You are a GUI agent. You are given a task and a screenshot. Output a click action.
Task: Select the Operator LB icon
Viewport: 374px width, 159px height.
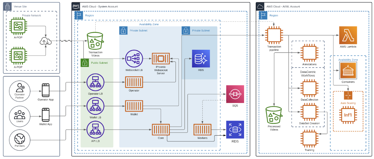pos(95,82)
